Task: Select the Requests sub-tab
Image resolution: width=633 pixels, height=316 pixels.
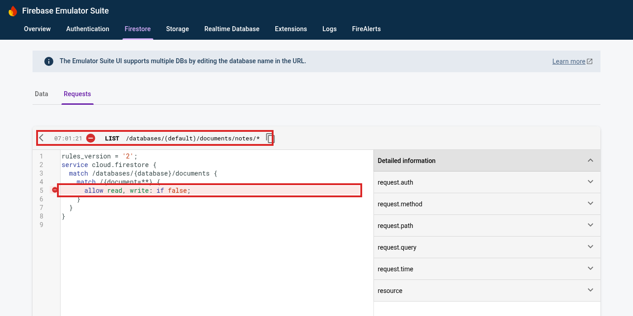Action: [x=77, y=94]
